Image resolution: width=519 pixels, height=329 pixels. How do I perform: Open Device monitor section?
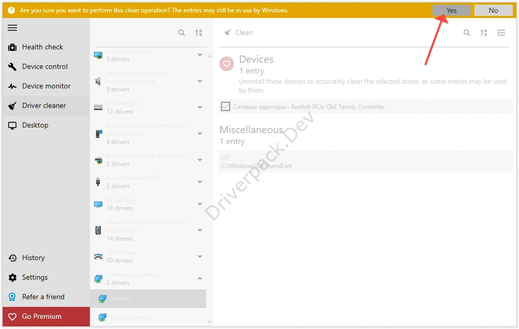46,86
